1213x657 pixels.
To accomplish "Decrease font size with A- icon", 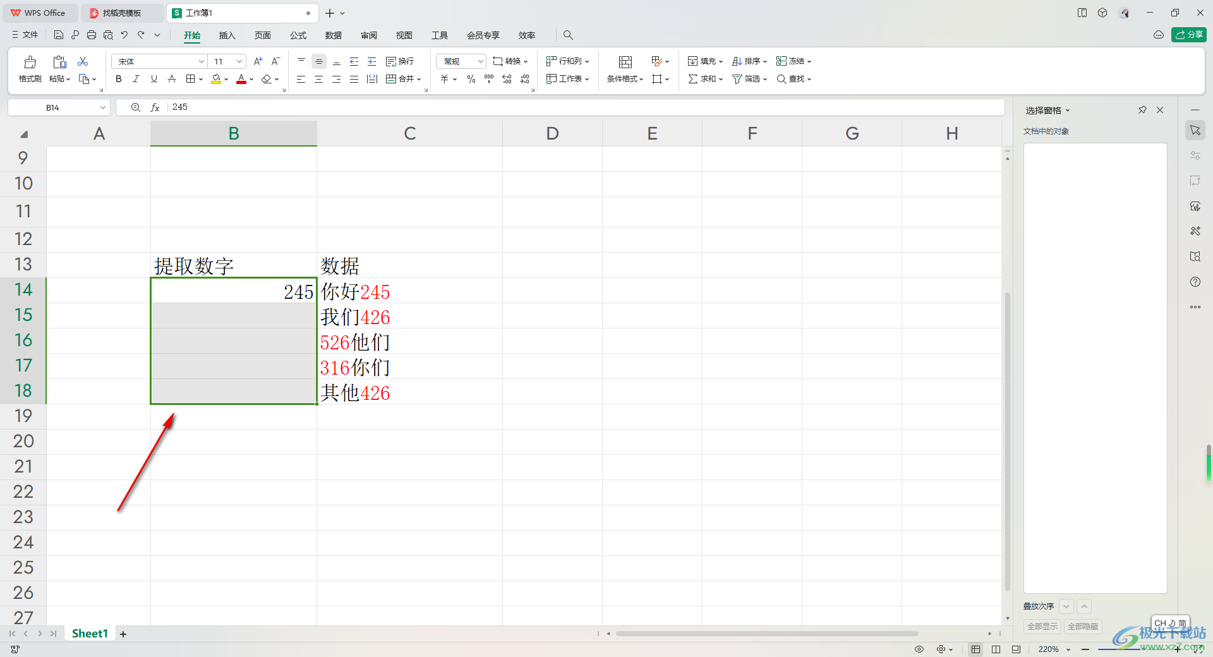I will click(x=275, y=61).
